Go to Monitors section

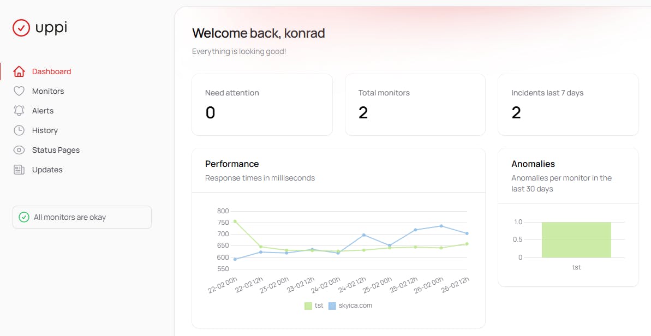[48, 91]
